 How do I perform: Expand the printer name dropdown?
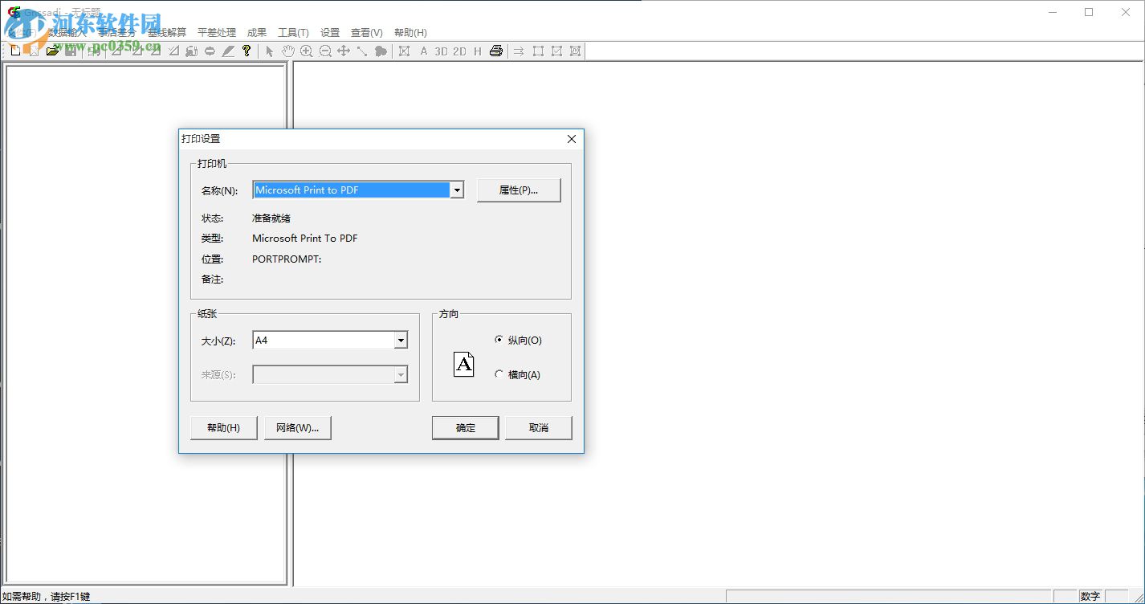[457, 190]
